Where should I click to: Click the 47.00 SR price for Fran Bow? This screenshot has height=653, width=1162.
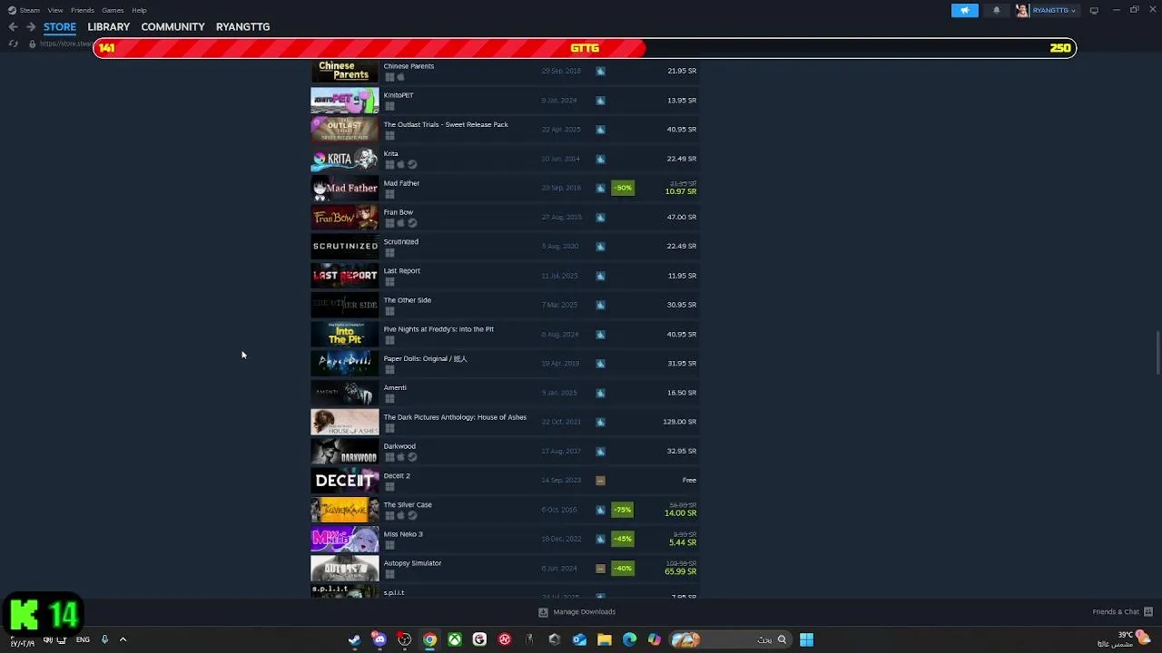[682, 218]
